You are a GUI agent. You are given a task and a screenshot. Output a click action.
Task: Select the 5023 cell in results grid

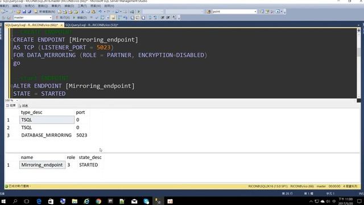(82, 135)
